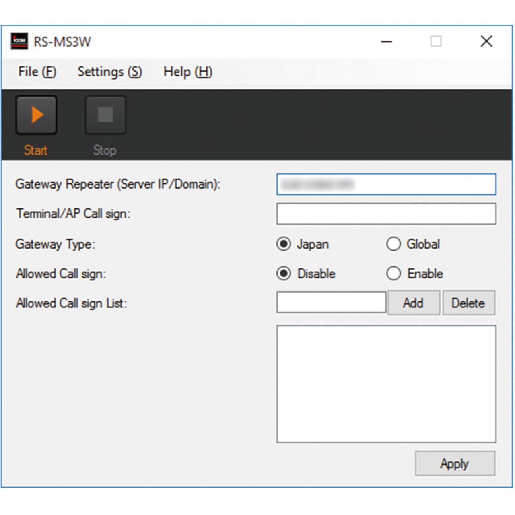
Task: Minimize the RS-MS3W window
Action: (387, 41)
